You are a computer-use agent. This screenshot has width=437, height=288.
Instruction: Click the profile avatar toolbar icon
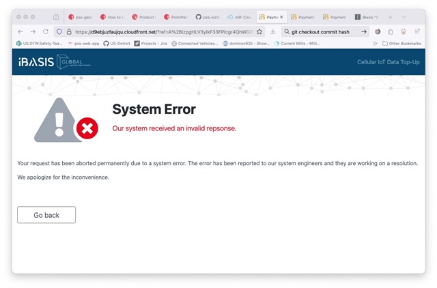click(x=378, y=32)
